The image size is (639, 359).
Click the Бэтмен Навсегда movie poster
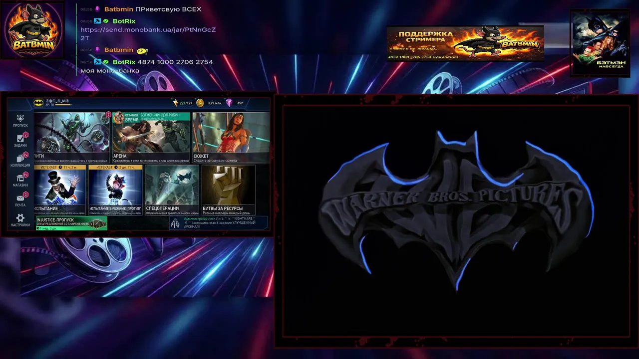coord(600,43)
